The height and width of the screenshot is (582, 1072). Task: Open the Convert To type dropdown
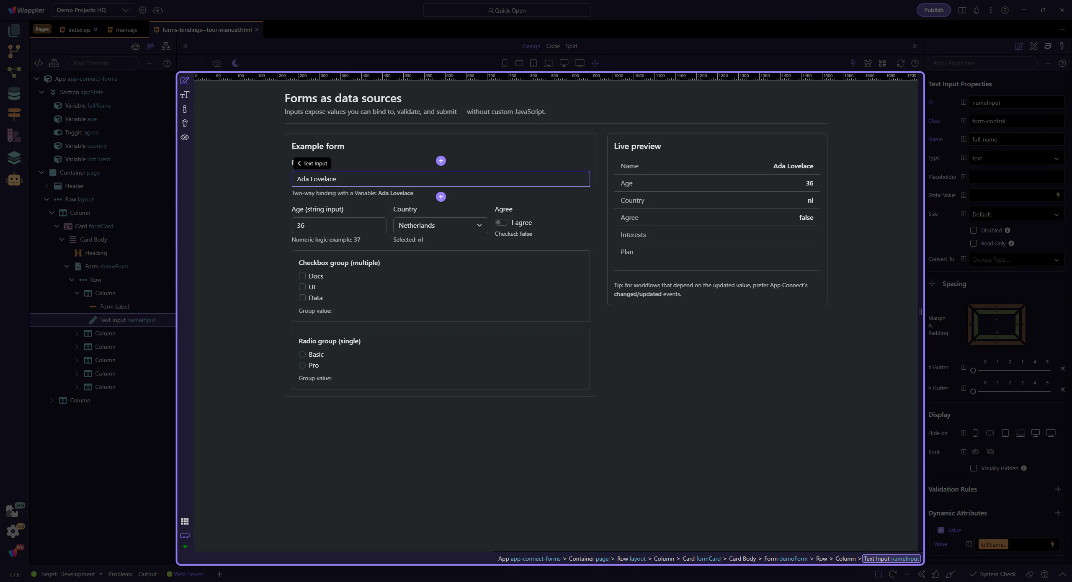[1015, 260]
